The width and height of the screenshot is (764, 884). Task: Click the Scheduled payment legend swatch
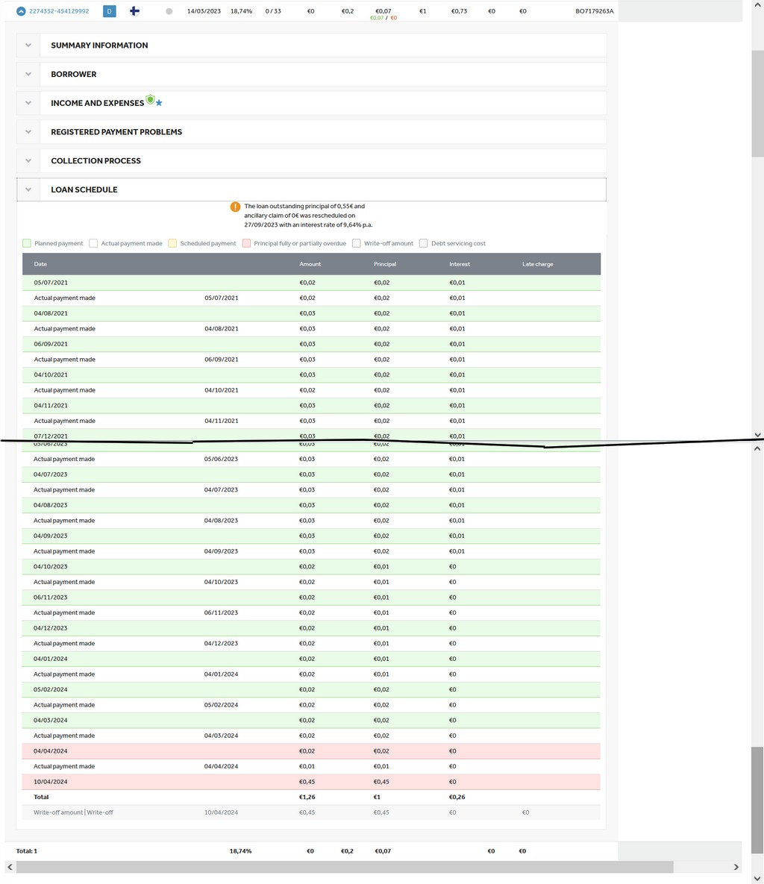click(x=172, y=243)
